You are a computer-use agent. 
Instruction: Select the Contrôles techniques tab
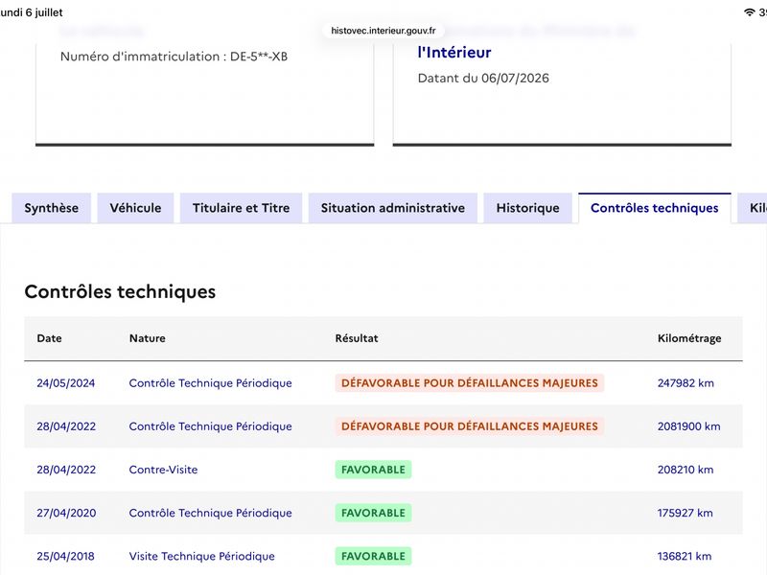click(x=655, y=208)
